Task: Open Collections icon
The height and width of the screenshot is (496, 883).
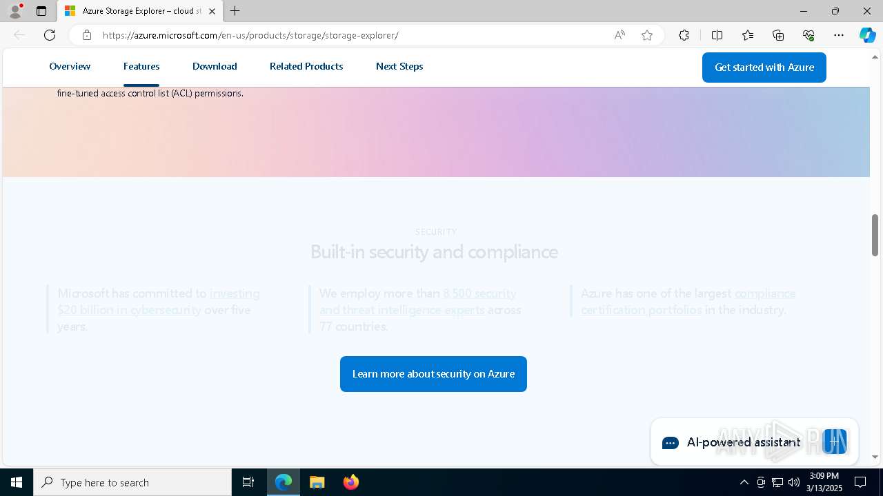Action: [x=778, y=35]
